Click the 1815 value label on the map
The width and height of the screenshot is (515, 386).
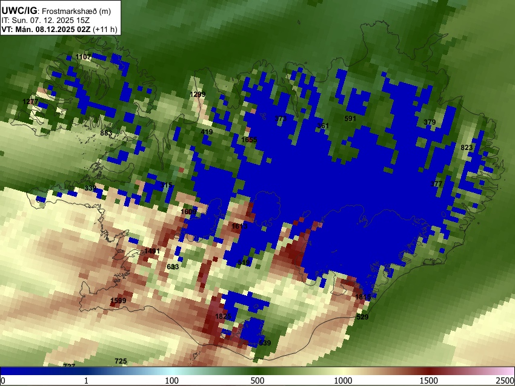click(364, 297)
